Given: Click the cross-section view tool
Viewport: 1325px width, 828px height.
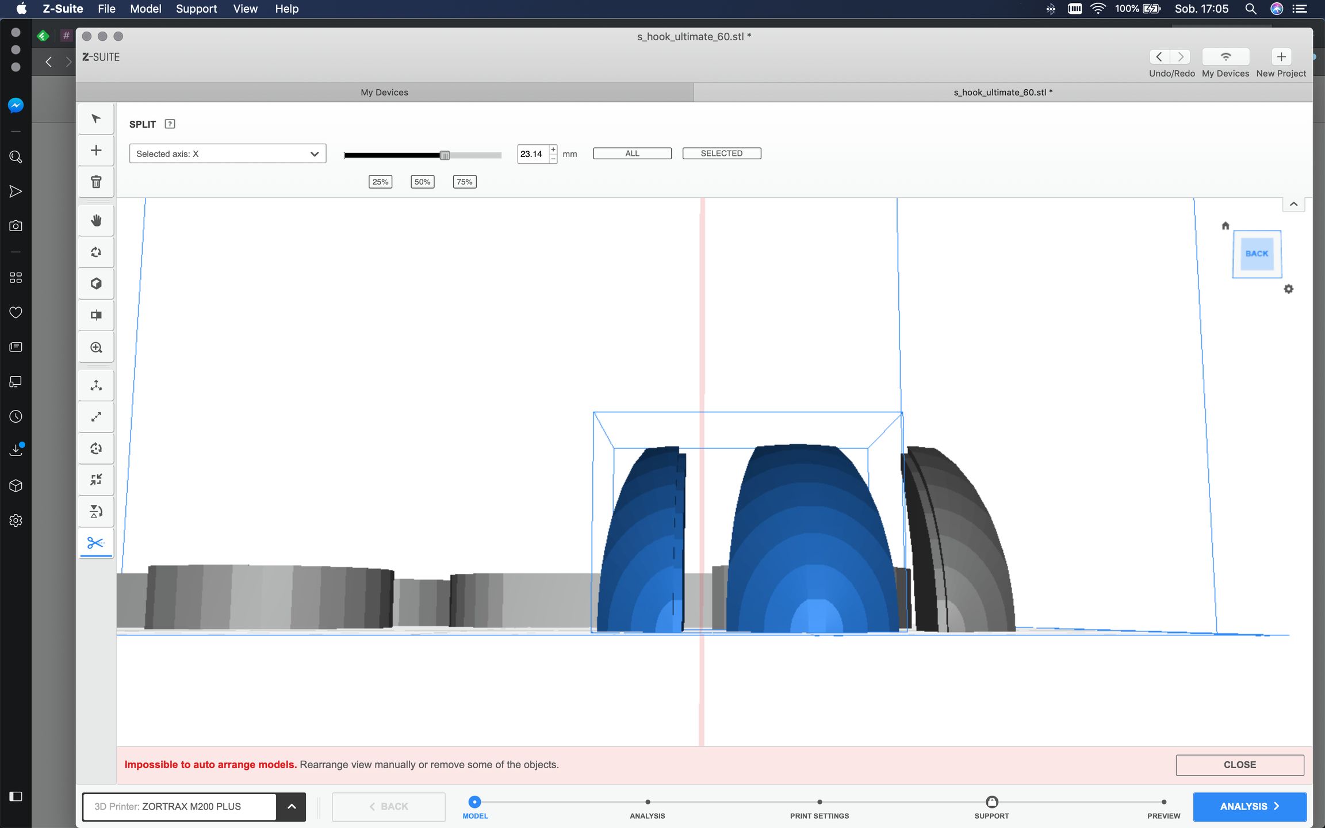Looking at the screenshot, I should [x=96, y=316].
